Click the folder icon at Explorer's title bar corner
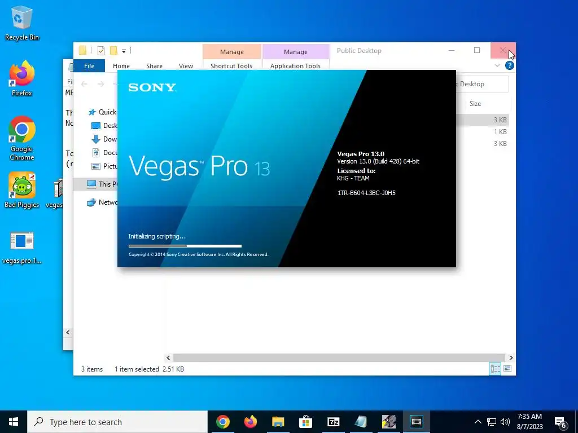This screenshot has height=433, width=578. (x=82, y=50)
